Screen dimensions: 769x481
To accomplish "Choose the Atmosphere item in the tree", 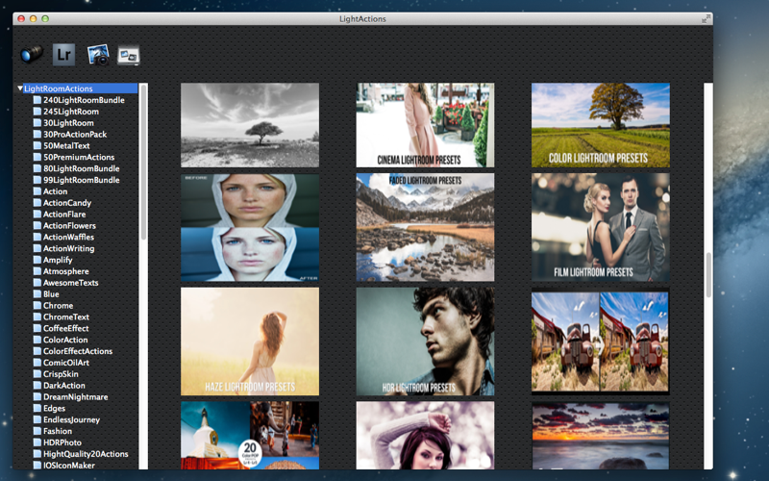I will click(x=65, y=271).
